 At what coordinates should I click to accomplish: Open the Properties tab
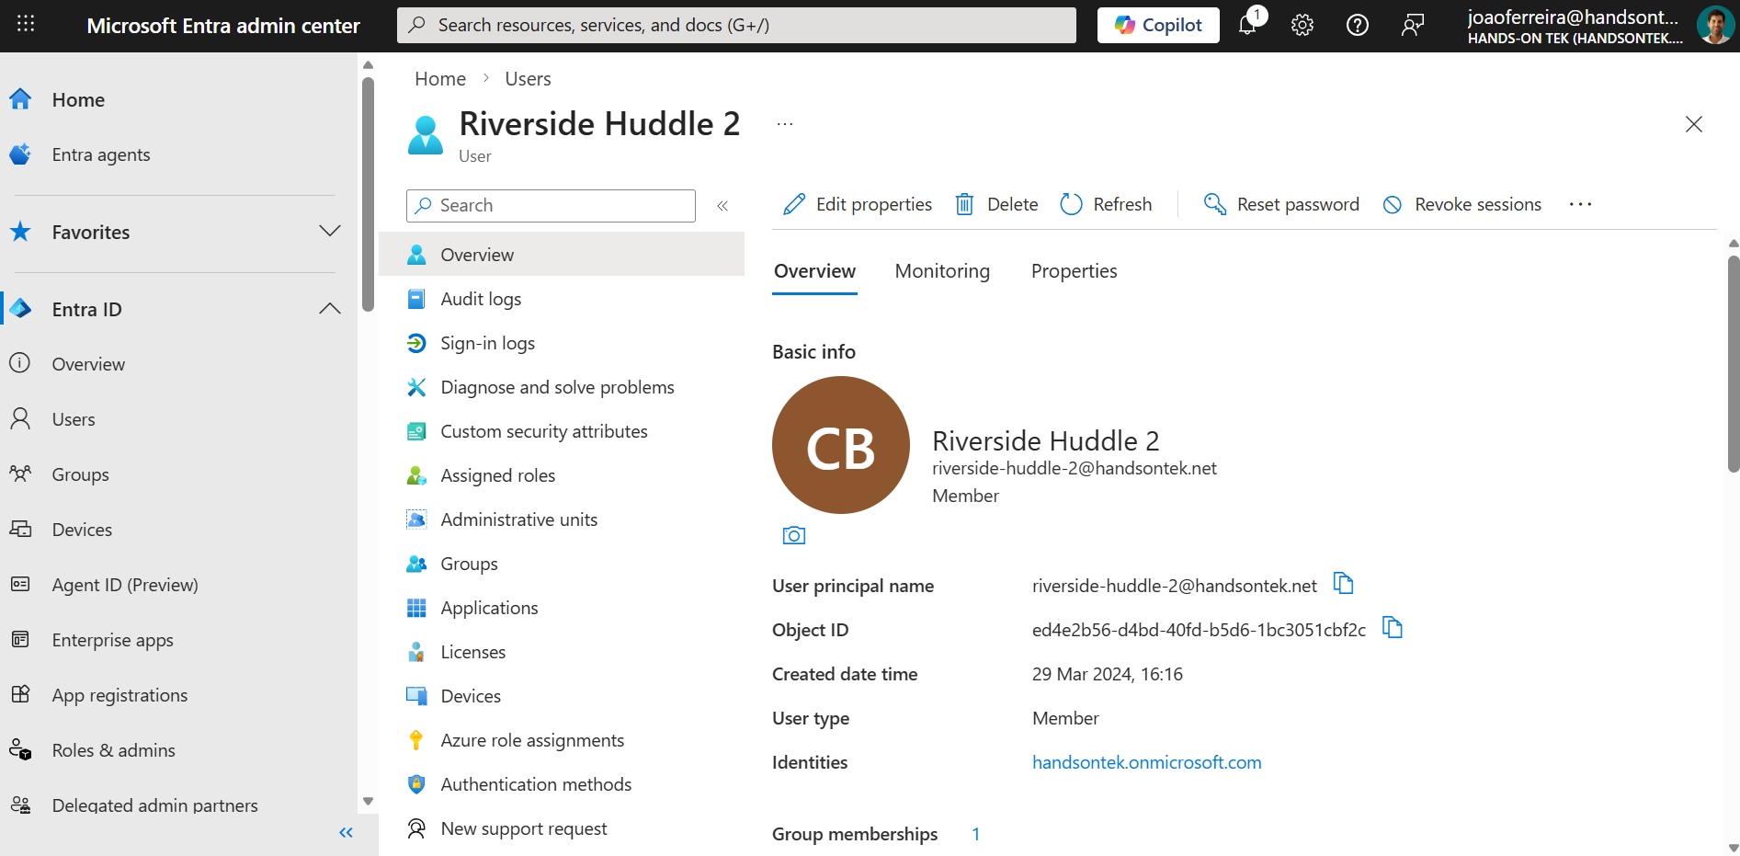[x=1074, y=270]
